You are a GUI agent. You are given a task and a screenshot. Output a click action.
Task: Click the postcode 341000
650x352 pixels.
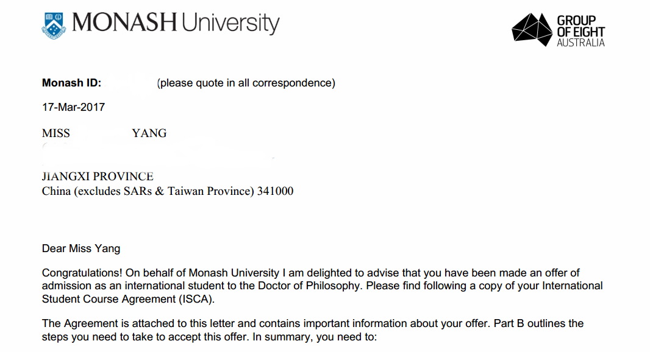[275, 191]
